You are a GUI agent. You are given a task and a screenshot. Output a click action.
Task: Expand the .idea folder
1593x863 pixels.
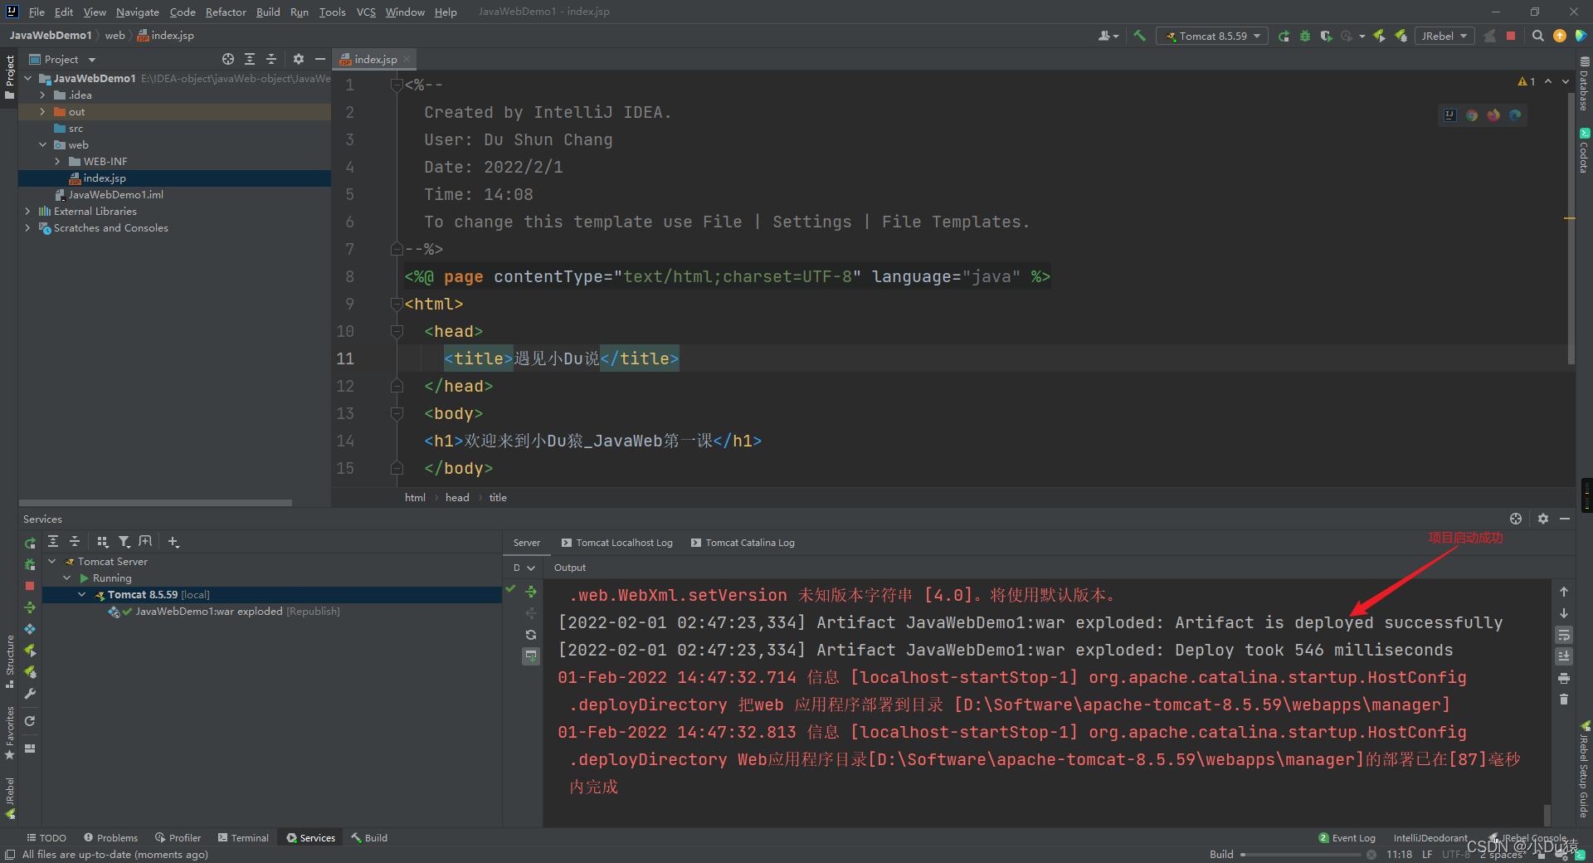click(x=43, y=95)
